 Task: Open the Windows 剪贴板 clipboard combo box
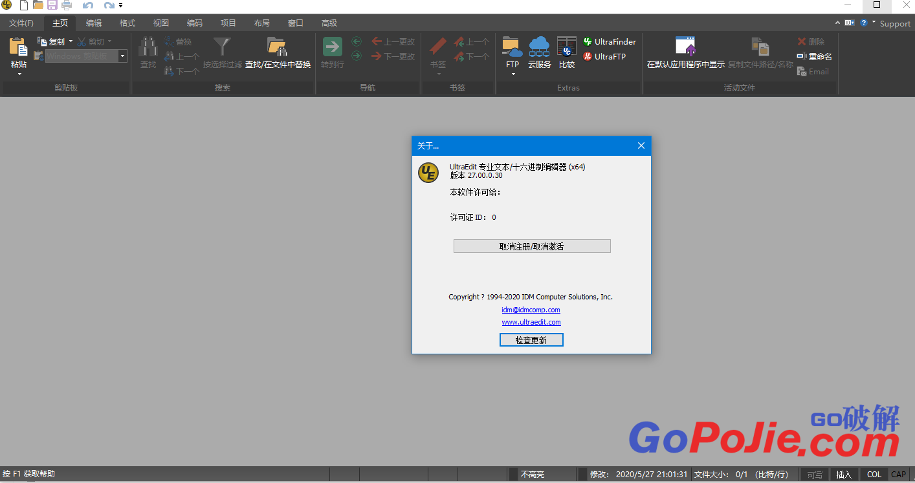click(x=86, y=56)
